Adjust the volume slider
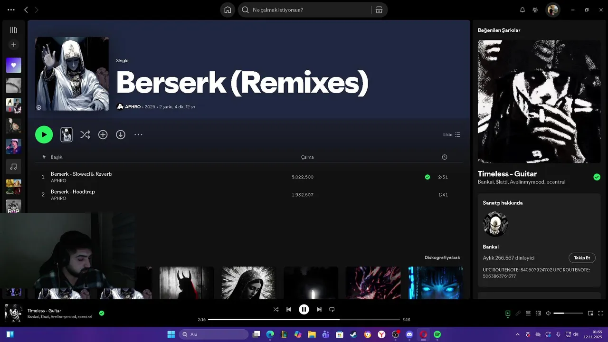This screenshot has height=342, width=608. [x=568, y=313]
